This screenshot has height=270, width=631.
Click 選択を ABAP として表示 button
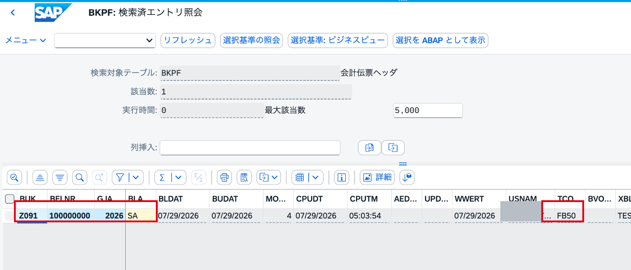pyautogui.click(x=440, y=40)
